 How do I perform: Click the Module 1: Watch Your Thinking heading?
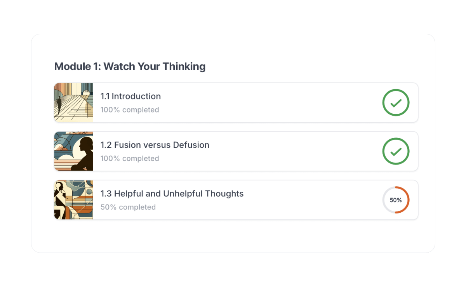tap(130, 66)
